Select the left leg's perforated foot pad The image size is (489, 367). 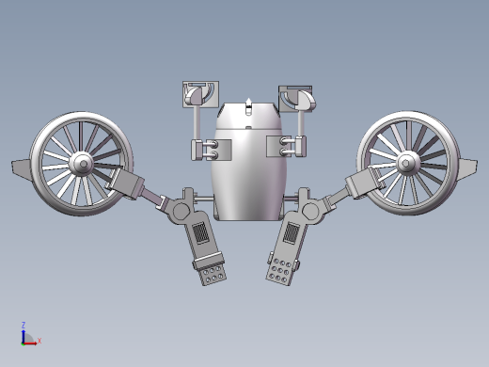(213, 275)
